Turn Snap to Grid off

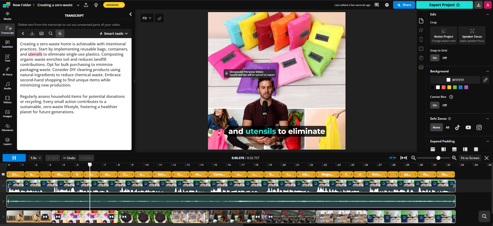(x=445, y=58)
